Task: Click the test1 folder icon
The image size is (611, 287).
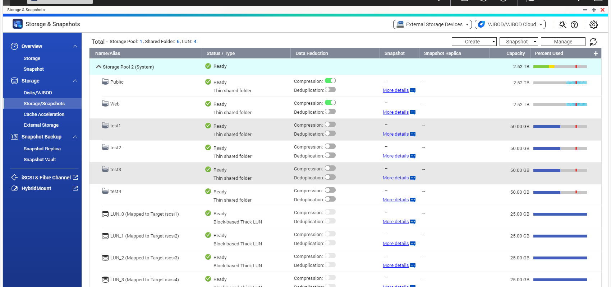Action: coord(105,126)
